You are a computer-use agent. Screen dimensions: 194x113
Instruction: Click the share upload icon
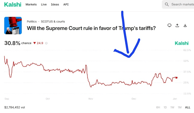tap(177, 25)
